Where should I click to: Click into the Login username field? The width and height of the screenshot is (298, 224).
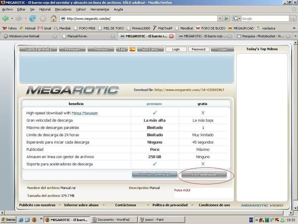176,49
